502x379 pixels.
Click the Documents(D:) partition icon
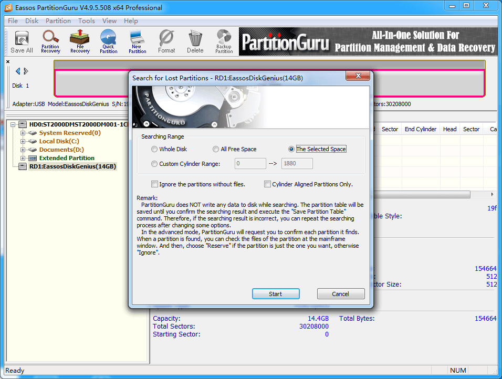pyautogui.click(x=33, y=150)
